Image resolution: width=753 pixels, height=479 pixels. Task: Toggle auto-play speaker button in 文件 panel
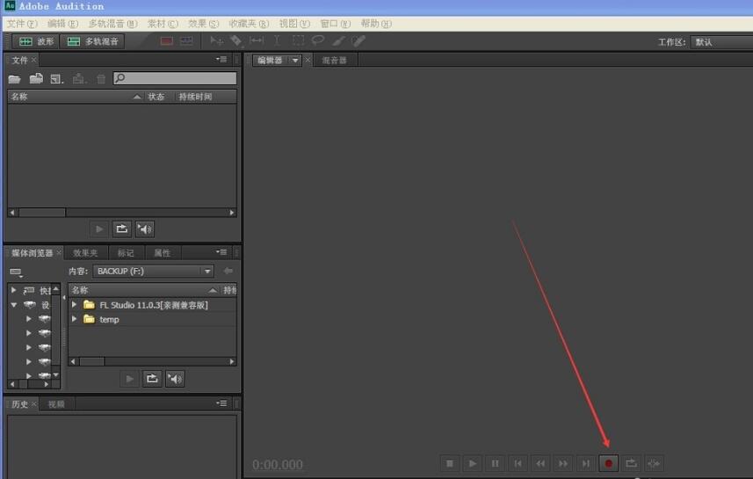(x=145, y=229)
